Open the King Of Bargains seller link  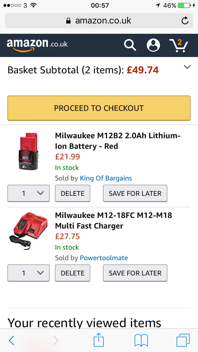[x=106, y=178]
